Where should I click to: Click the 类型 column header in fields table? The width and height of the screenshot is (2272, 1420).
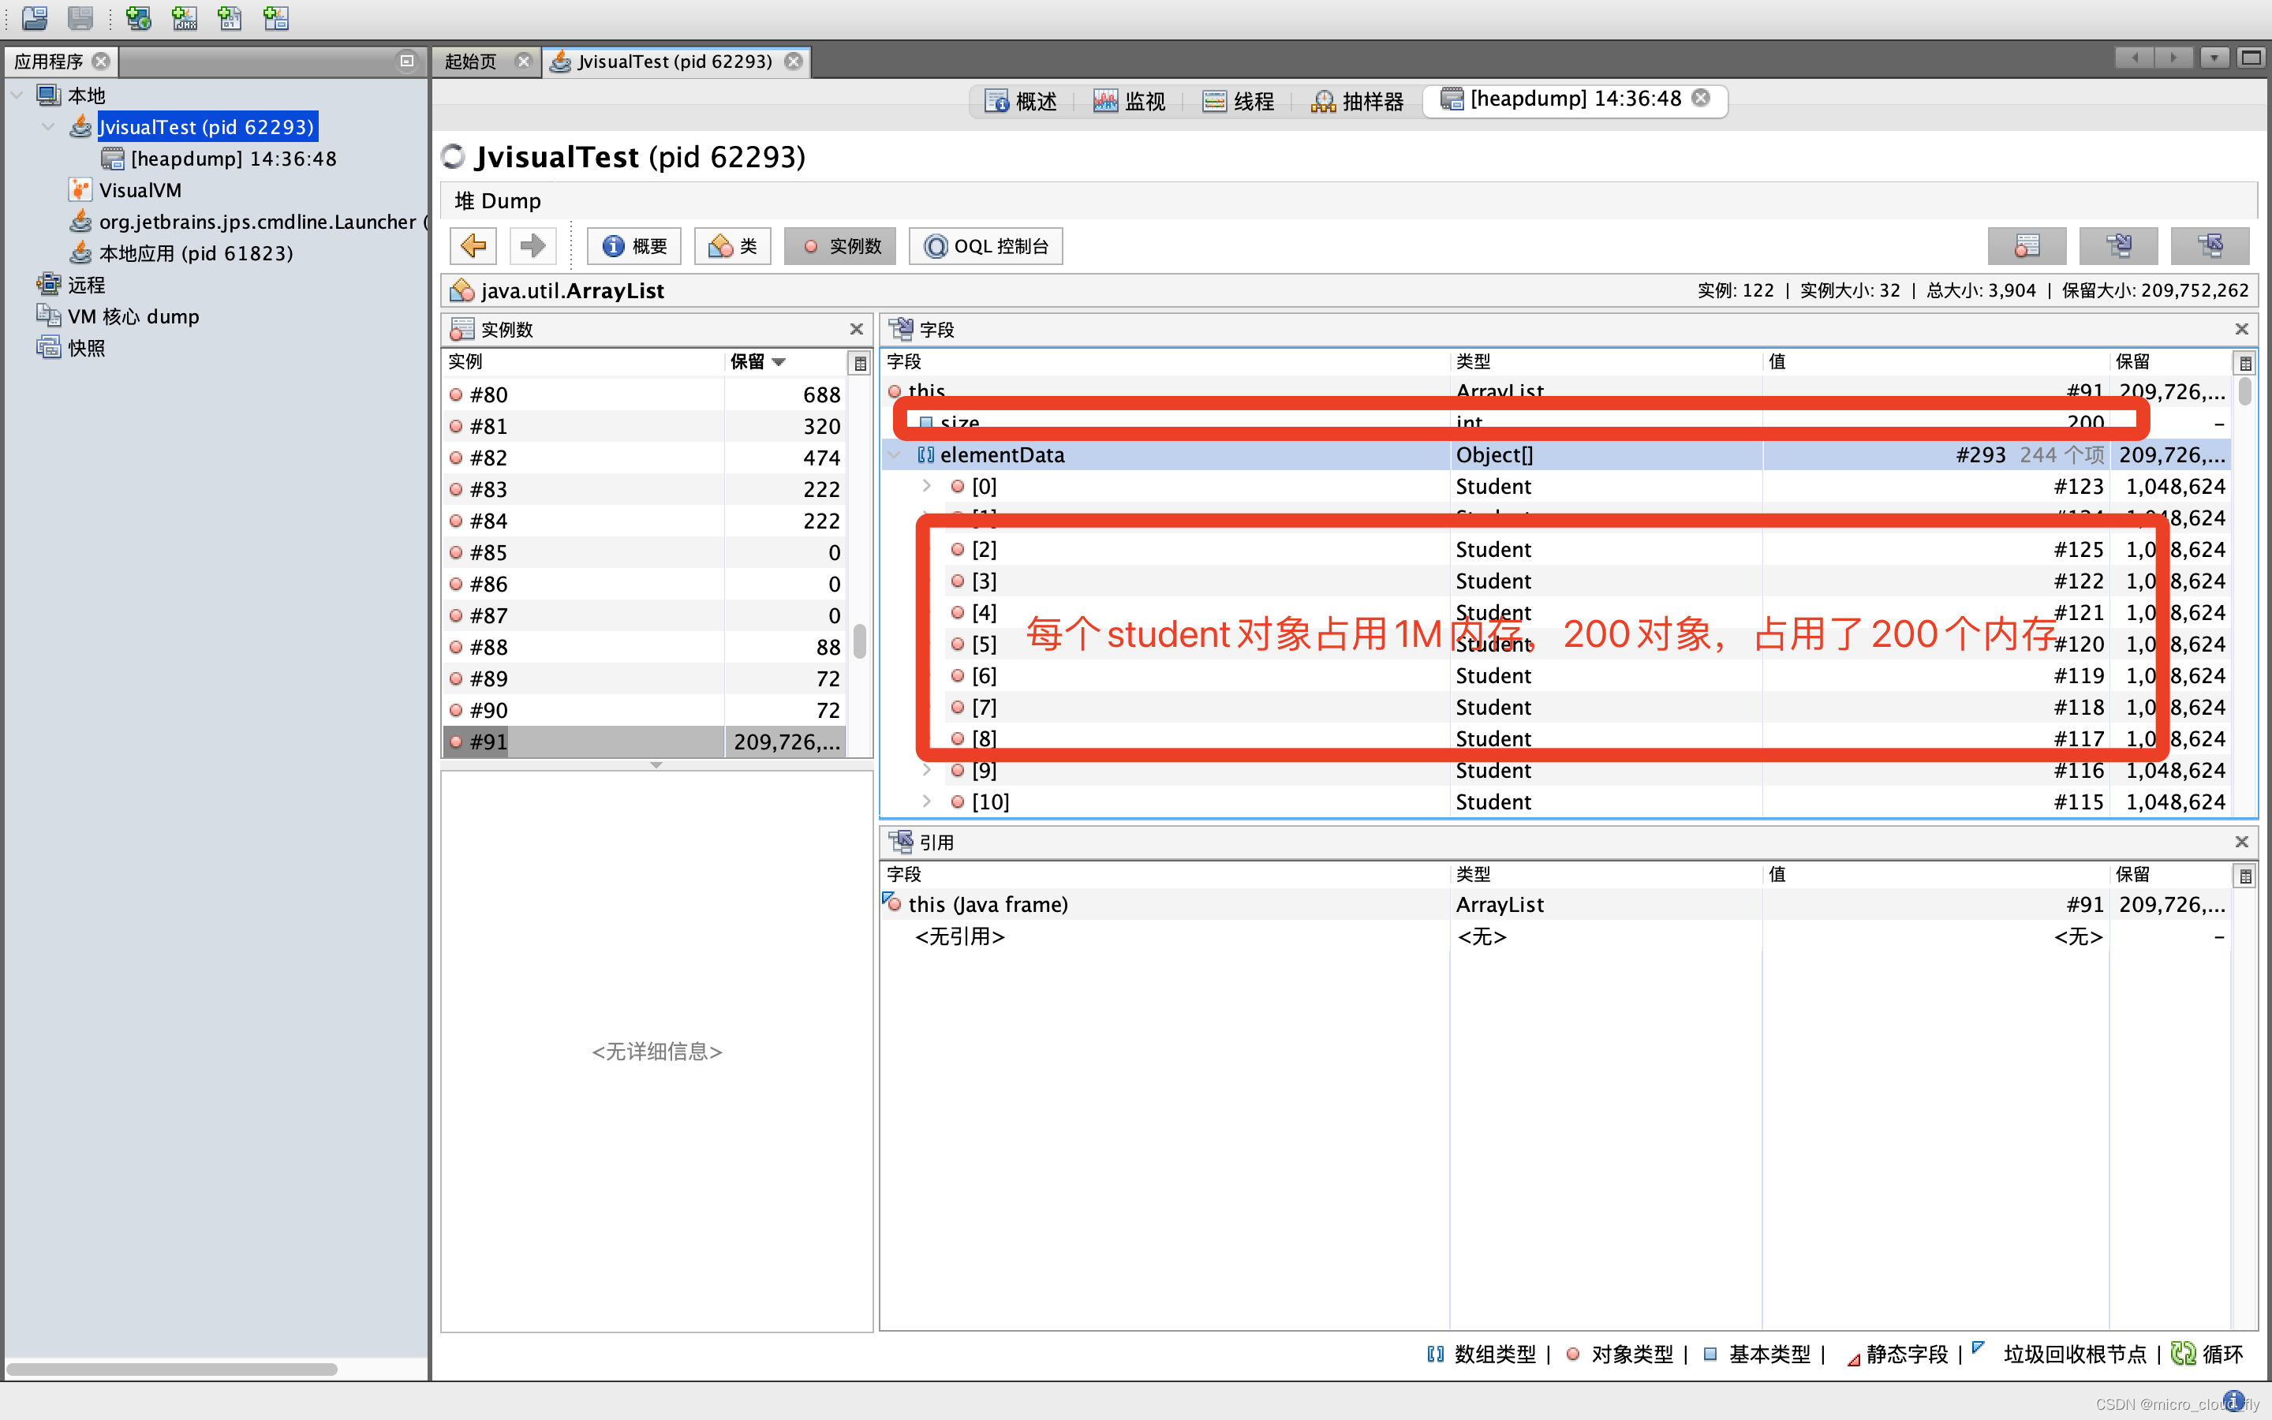(x=1605, y=361)
